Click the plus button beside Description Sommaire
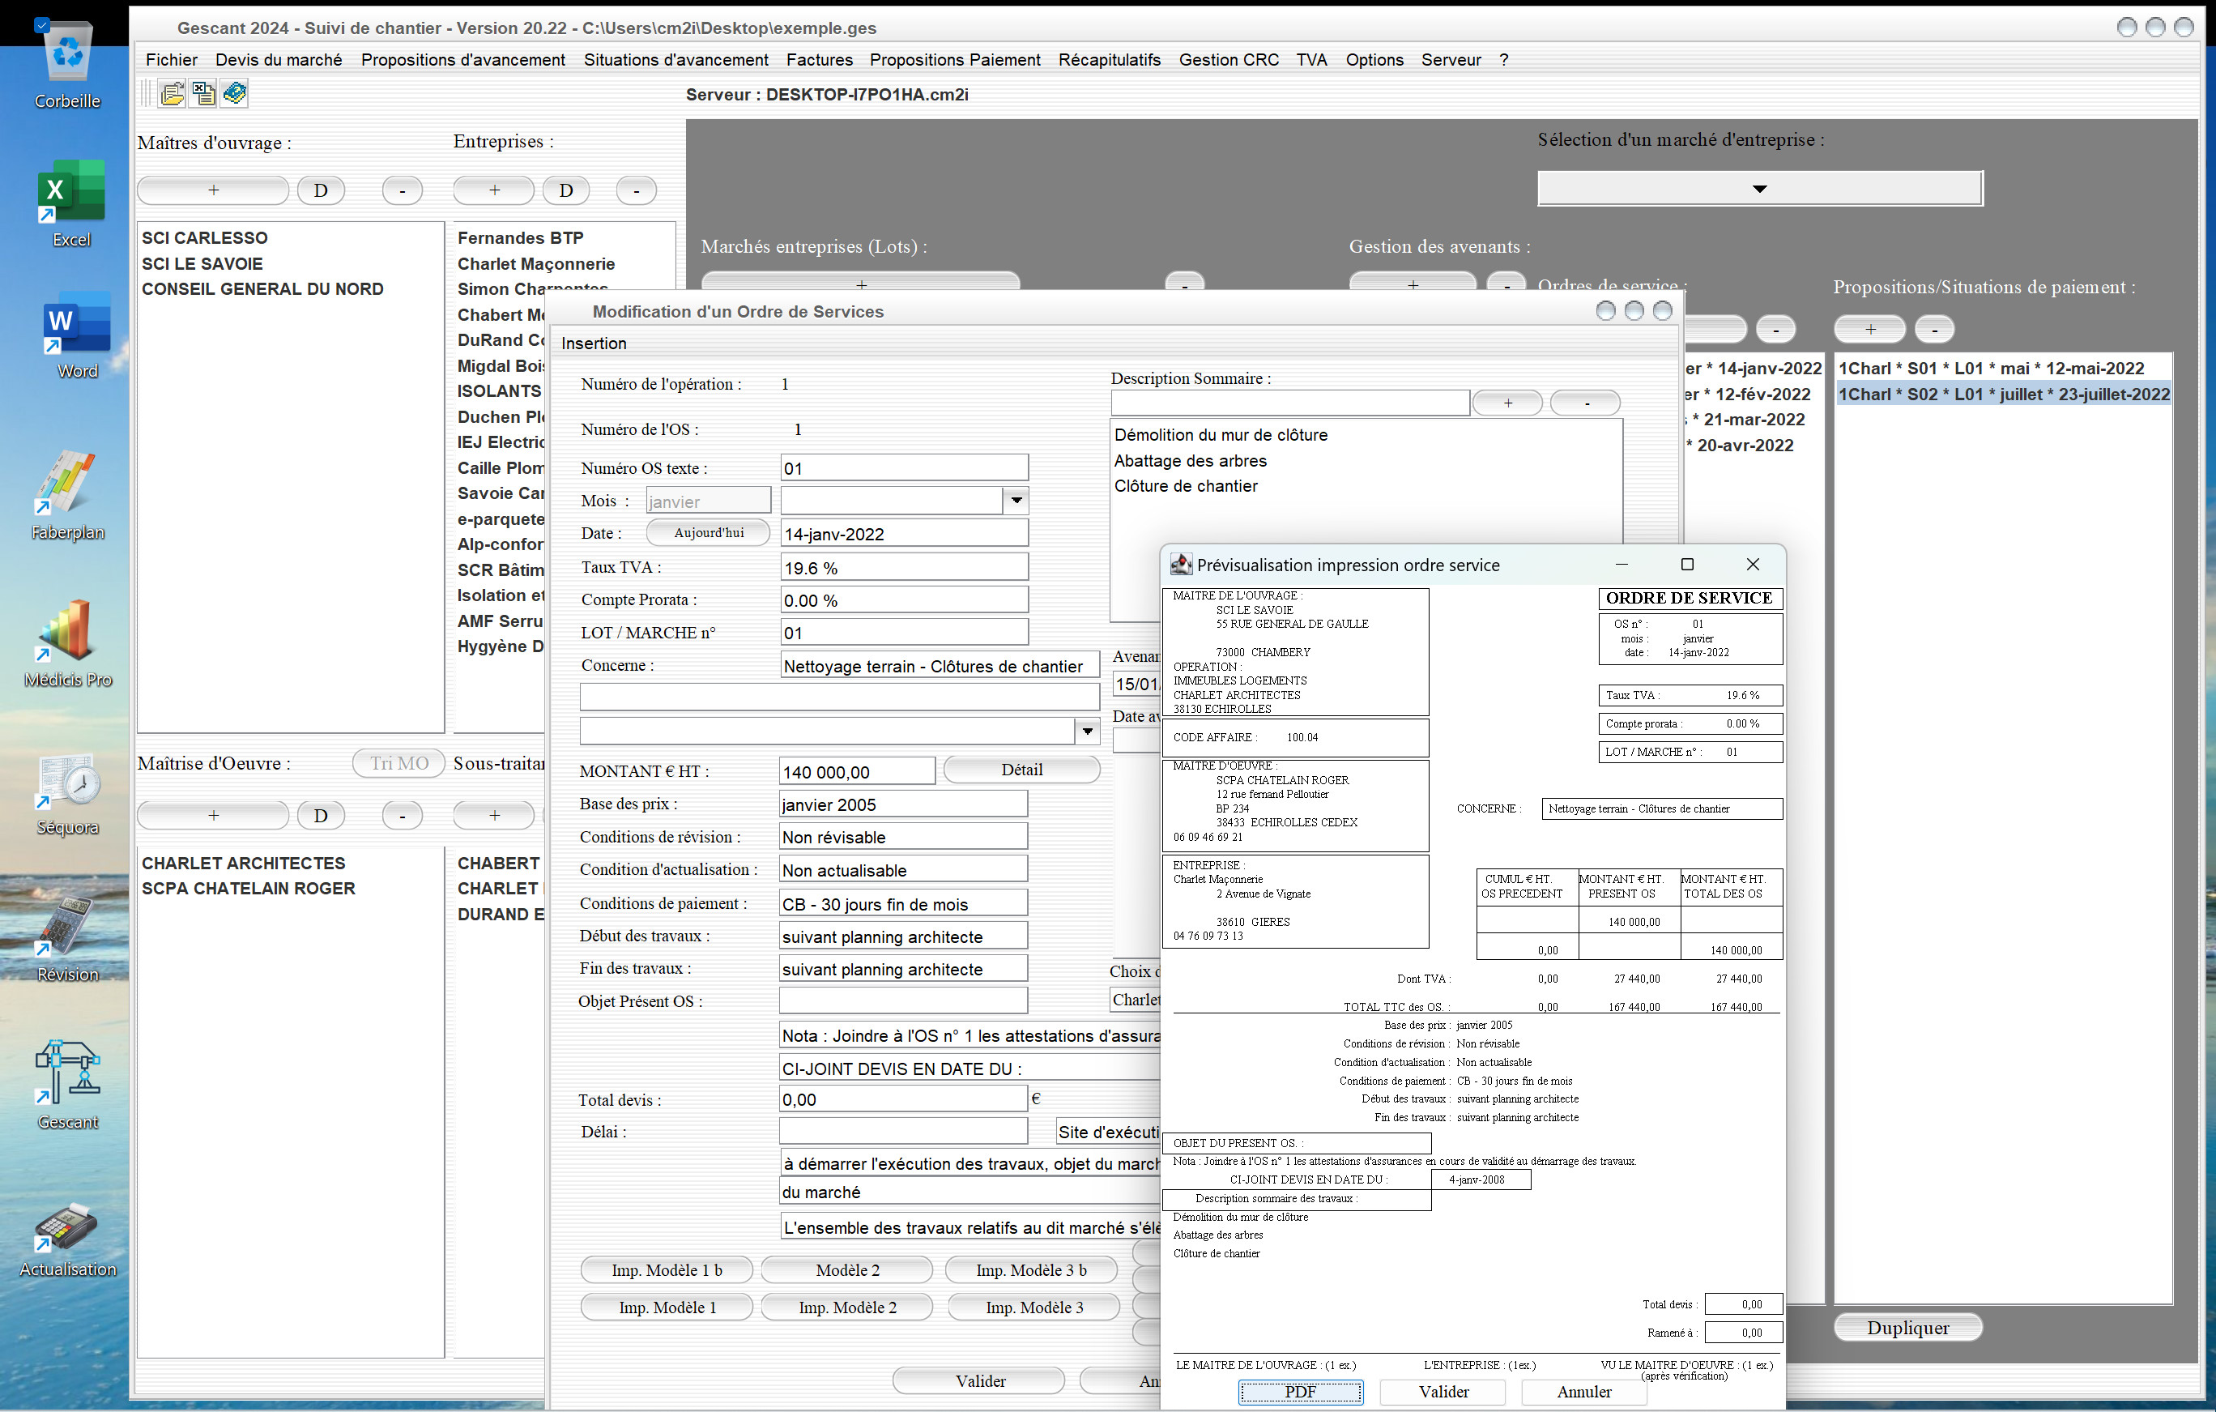Viewport: 2216px width, 1412px height. click(x=1507, y=403)
